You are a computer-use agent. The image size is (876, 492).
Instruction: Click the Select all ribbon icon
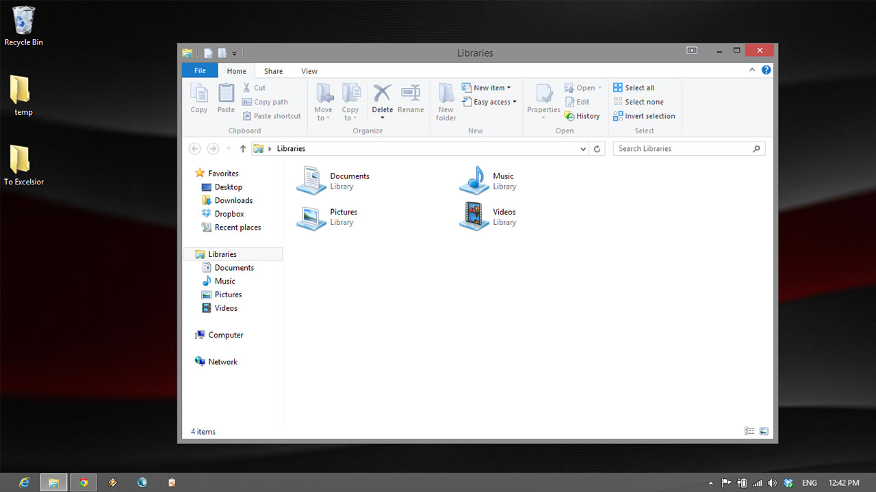pos(618,87)
